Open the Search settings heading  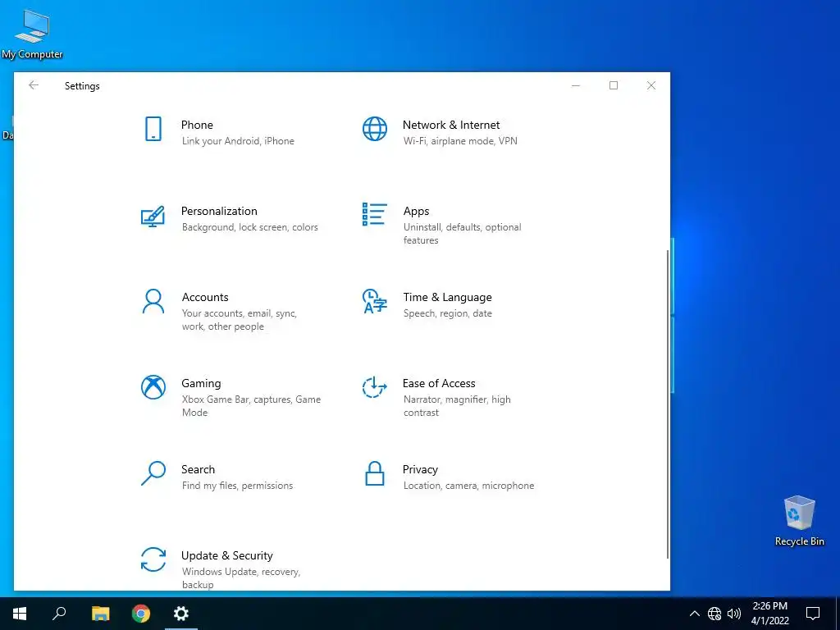(198, 469)
